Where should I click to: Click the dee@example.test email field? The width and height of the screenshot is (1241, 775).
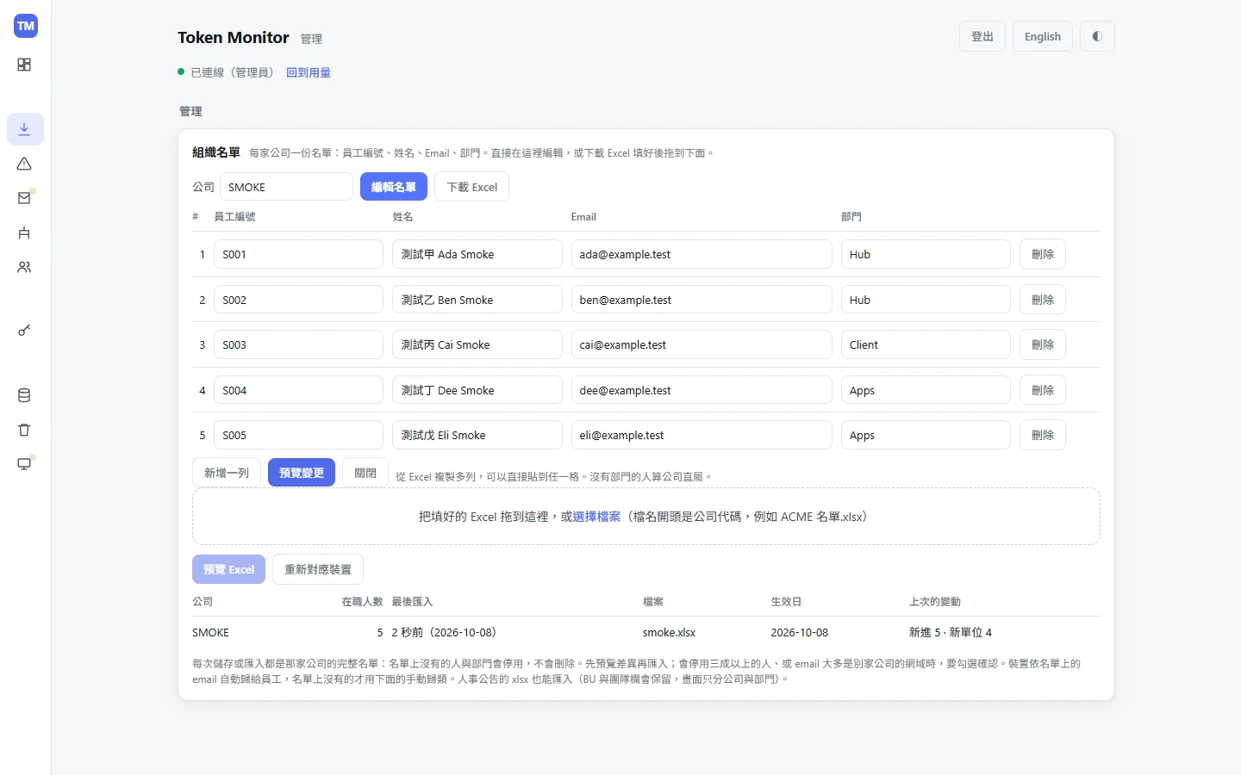coord(702,390)
